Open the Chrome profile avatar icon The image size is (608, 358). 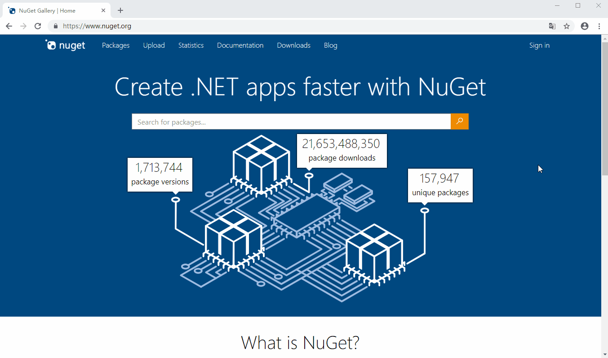click(x=585, y=26)
